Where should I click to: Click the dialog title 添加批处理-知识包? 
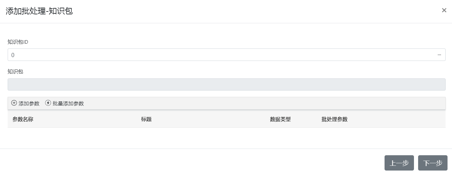tap(39, 11)
